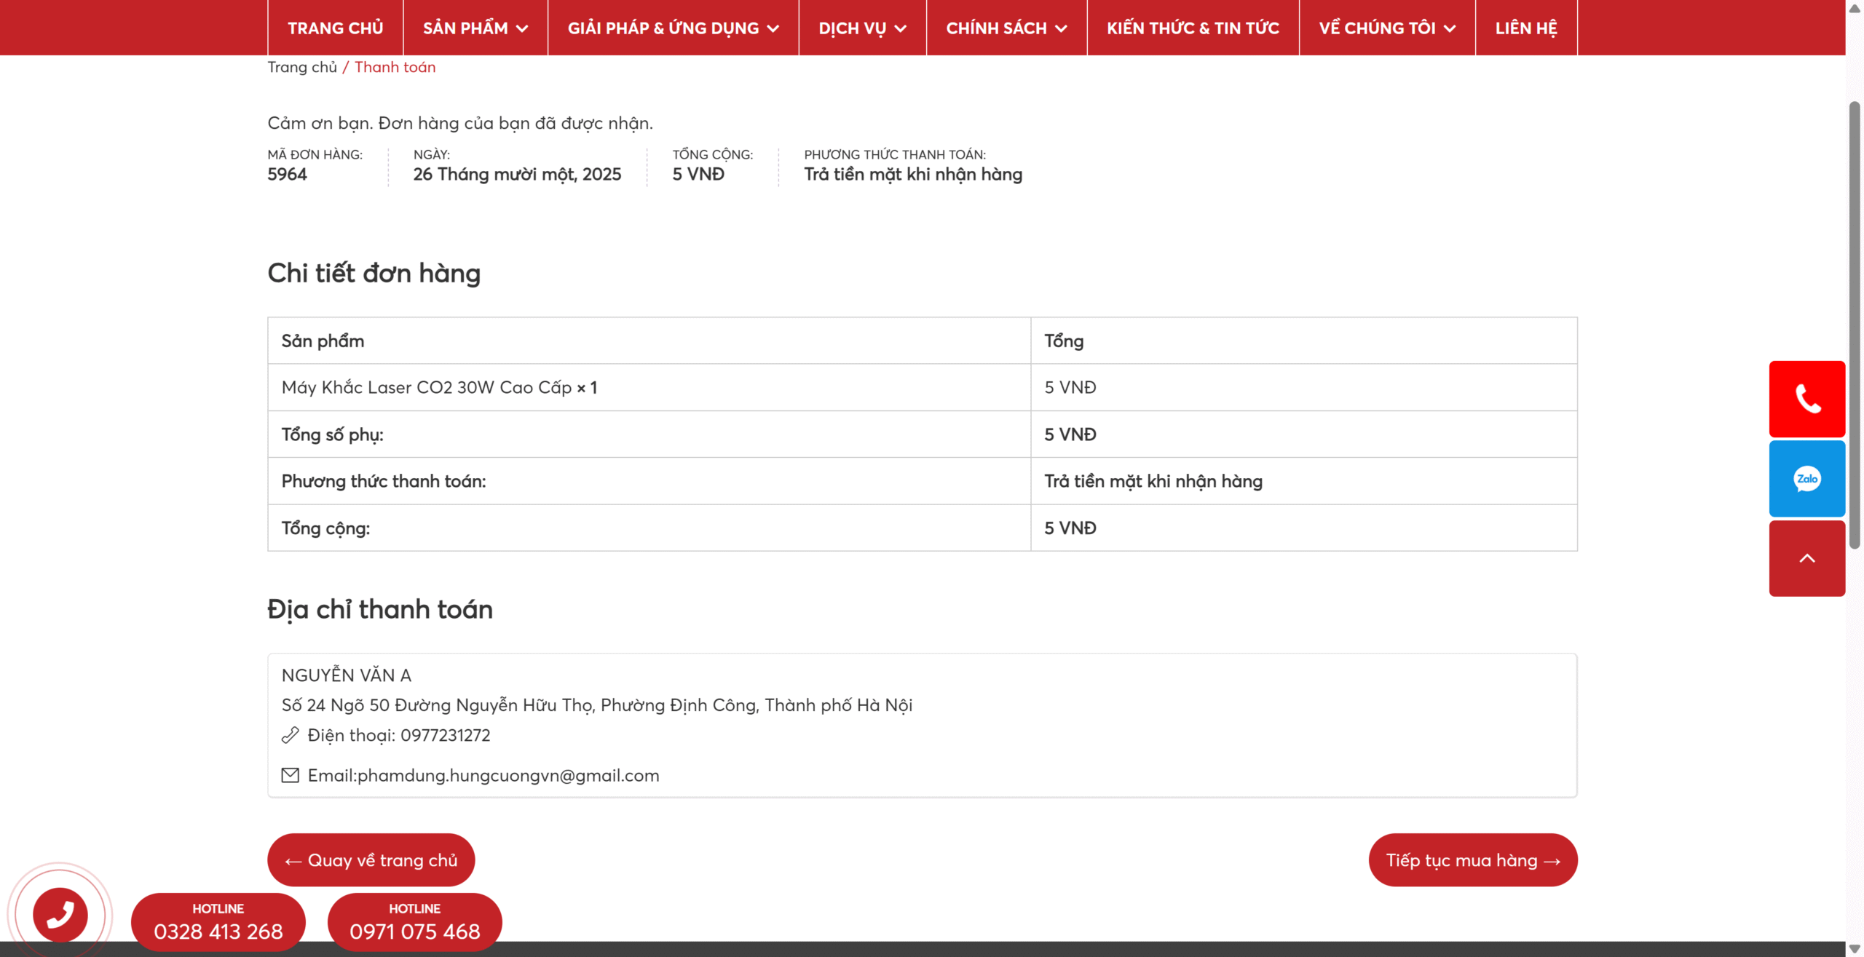Go to Trang chủ menu item
The image size is (1864, 957).
coord(336,28)
